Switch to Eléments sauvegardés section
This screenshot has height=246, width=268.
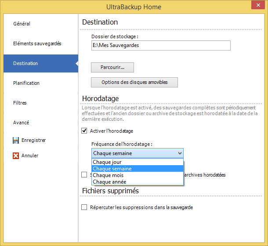(x=37, y=43)
